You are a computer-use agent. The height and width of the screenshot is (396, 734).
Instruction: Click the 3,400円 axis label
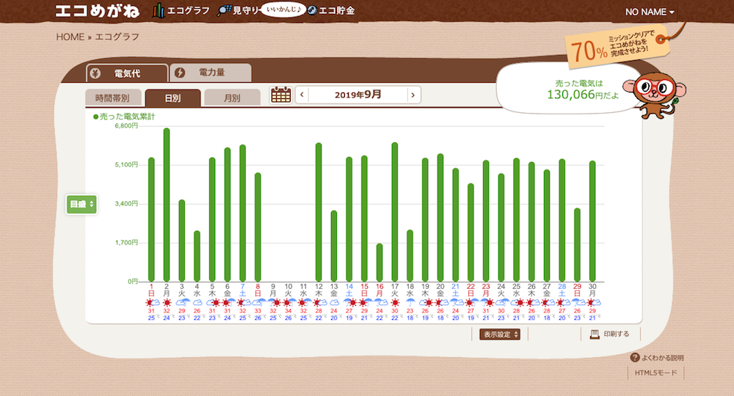pos(126,204)
